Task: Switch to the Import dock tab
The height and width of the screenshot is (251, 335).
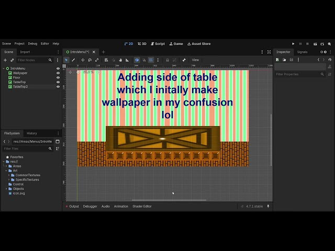Action: 25,52
